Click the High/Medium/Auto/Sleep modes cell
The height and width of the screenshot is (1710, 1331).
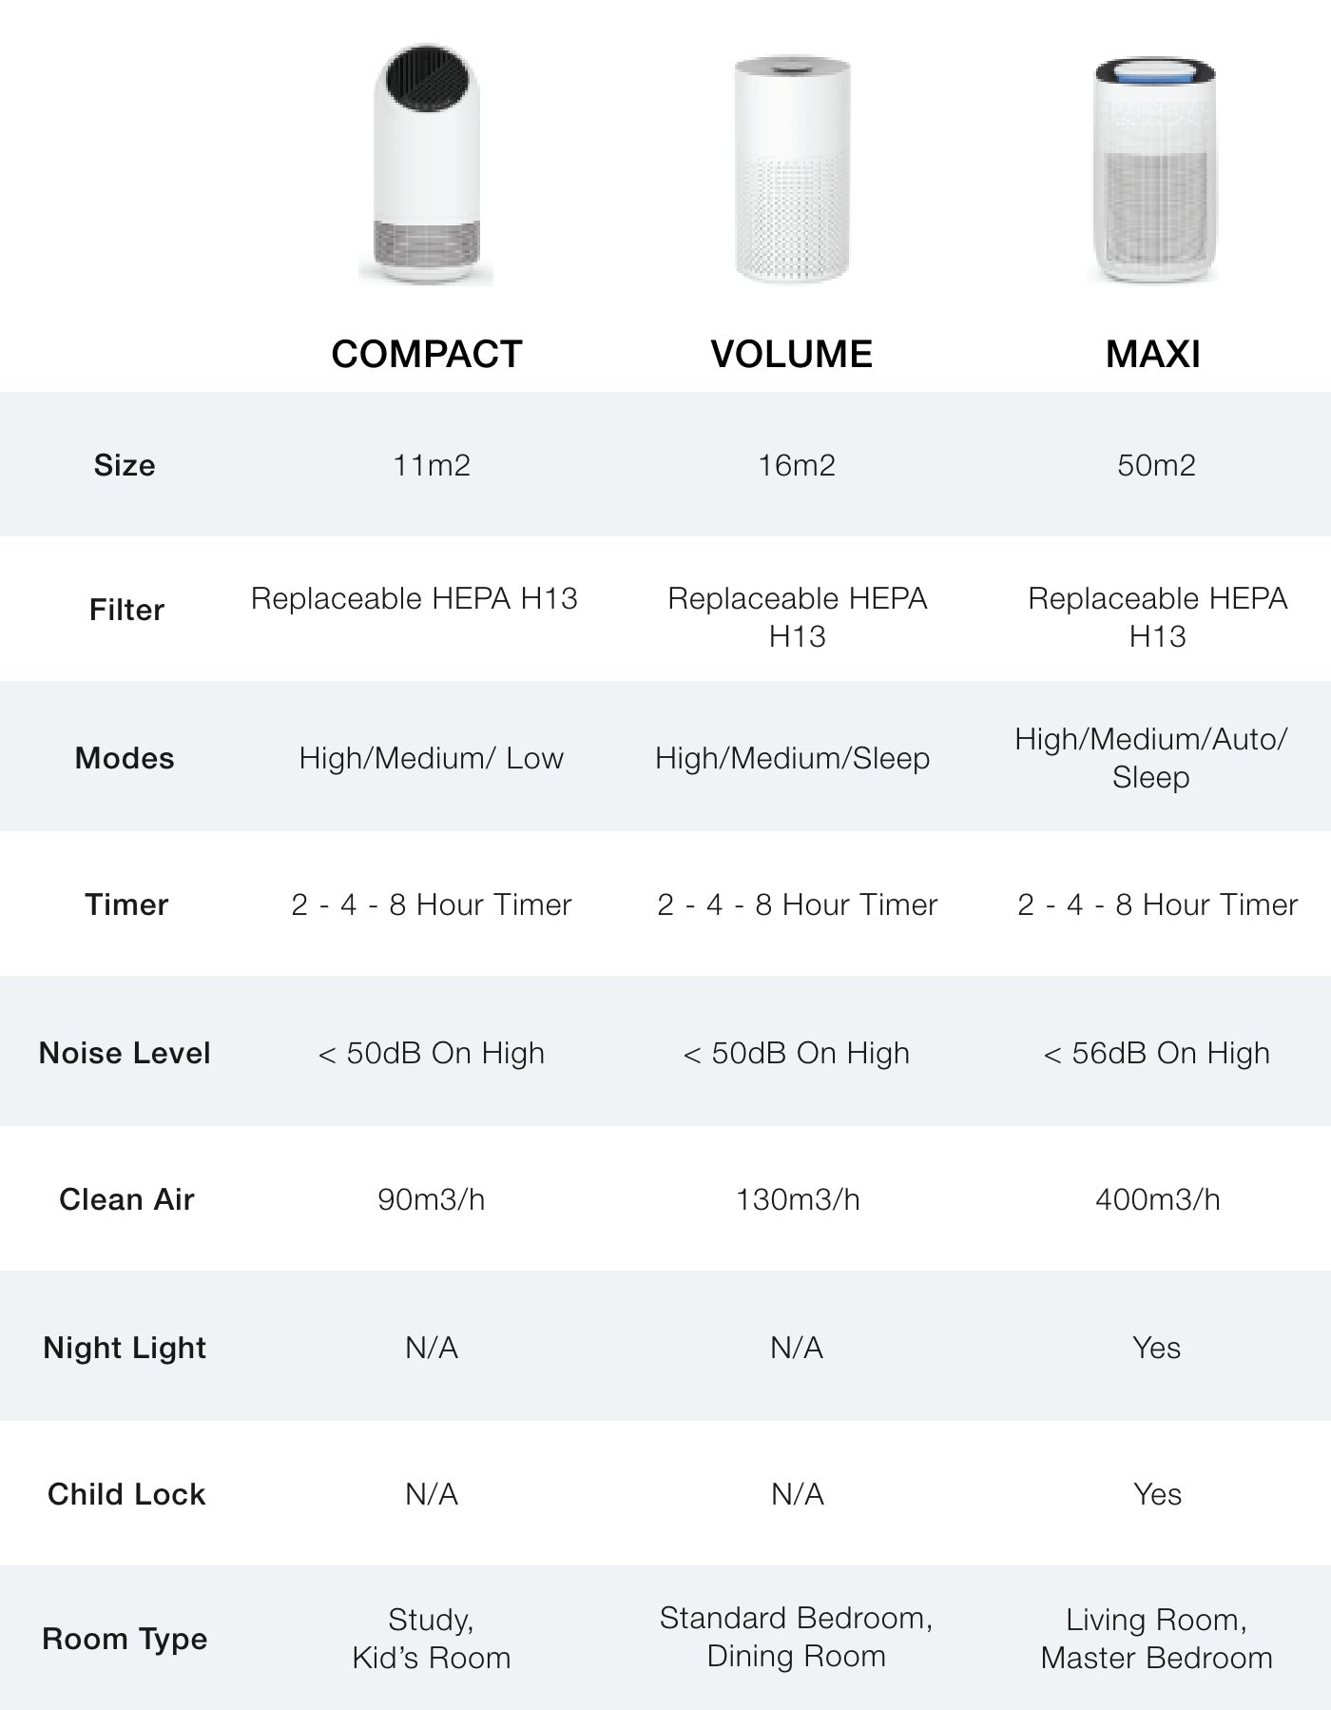tap(1151, 758)
